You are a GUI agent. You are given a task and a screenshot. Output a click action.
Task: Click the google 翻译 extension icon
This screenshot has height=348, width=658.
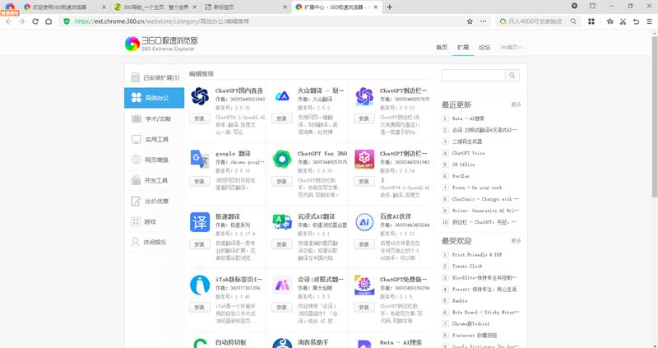[200, 159]
